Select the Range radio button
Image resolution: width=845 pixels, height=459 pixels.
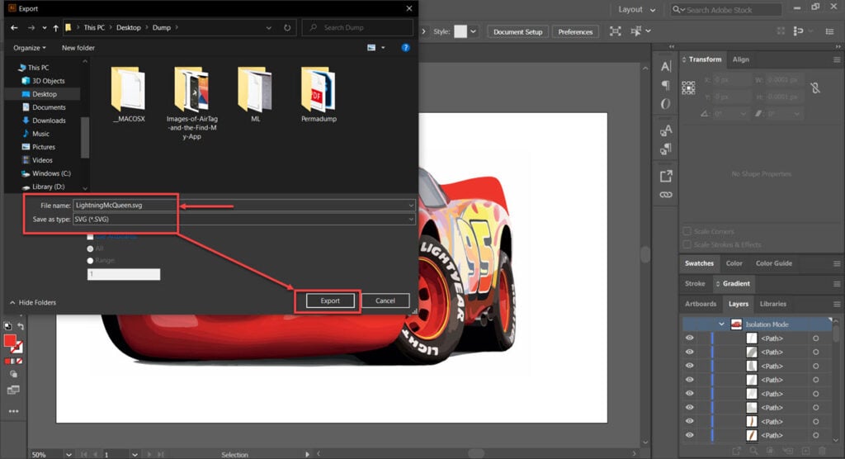point(90,261)
